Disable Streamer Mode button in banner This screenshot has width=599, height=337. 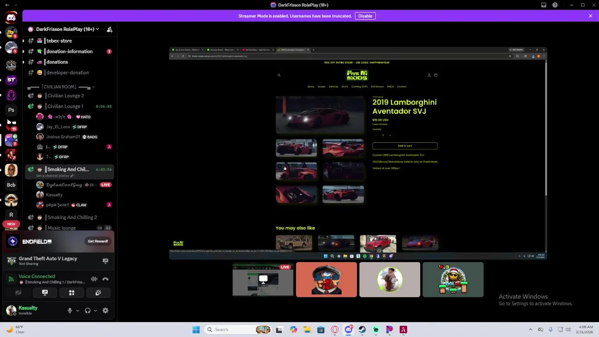tap(365, 16)
